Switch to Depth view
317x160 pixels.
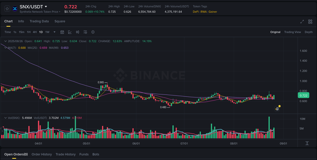309,32
